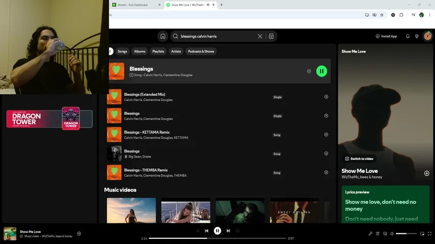
Task: Close the Show Me Love browser tab
Action: coord(213,5)
